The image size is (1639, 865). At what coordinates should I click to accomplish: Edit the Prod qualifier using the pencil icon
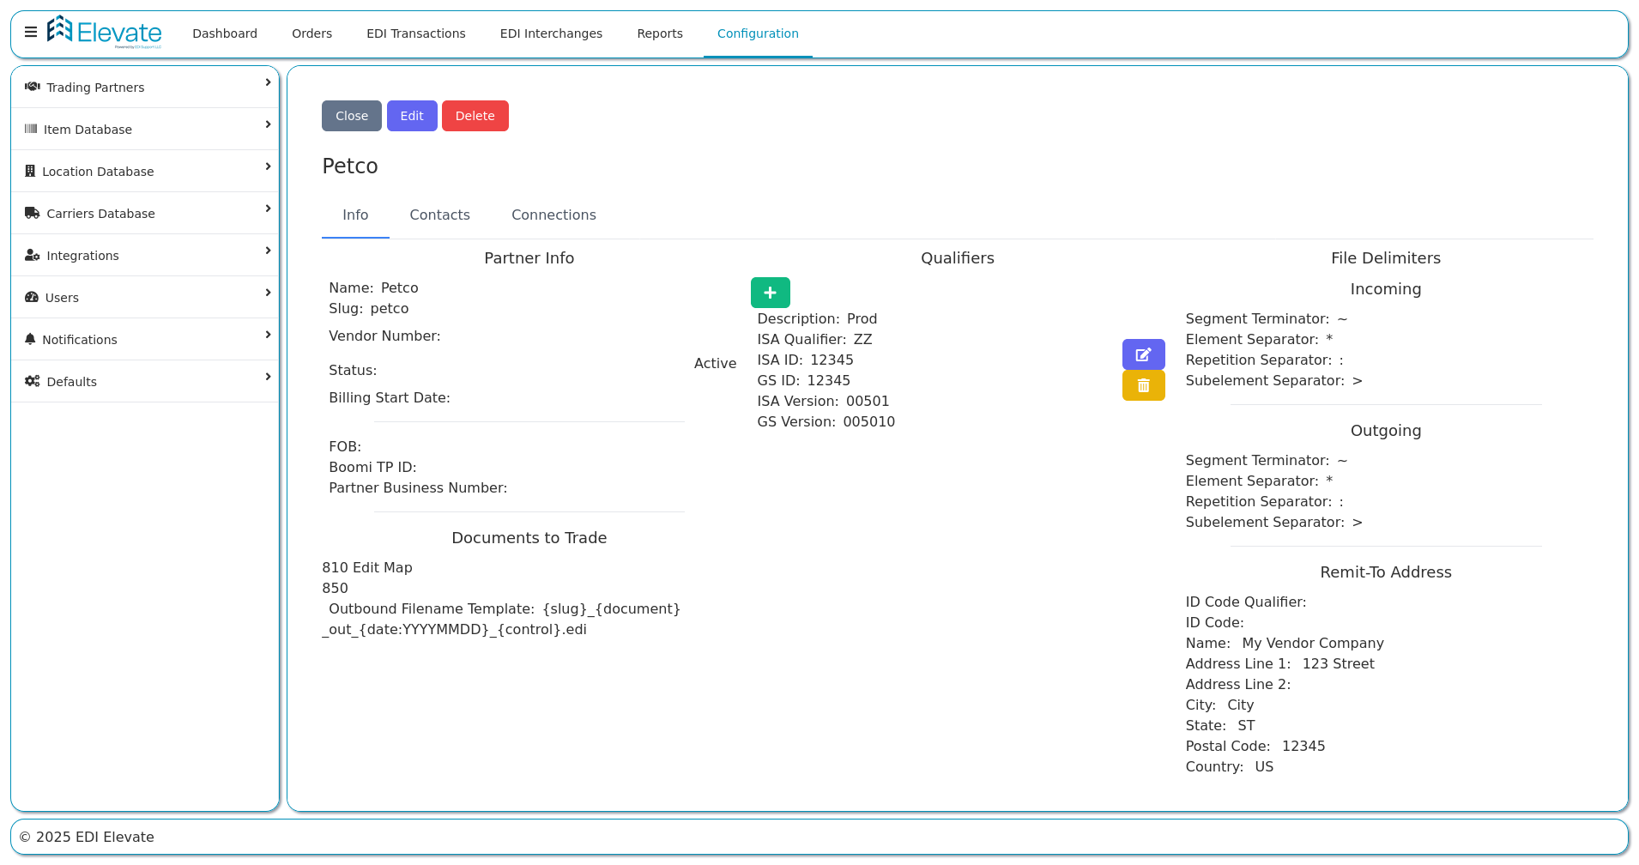pyautogui.click(x=1144, y=354)
